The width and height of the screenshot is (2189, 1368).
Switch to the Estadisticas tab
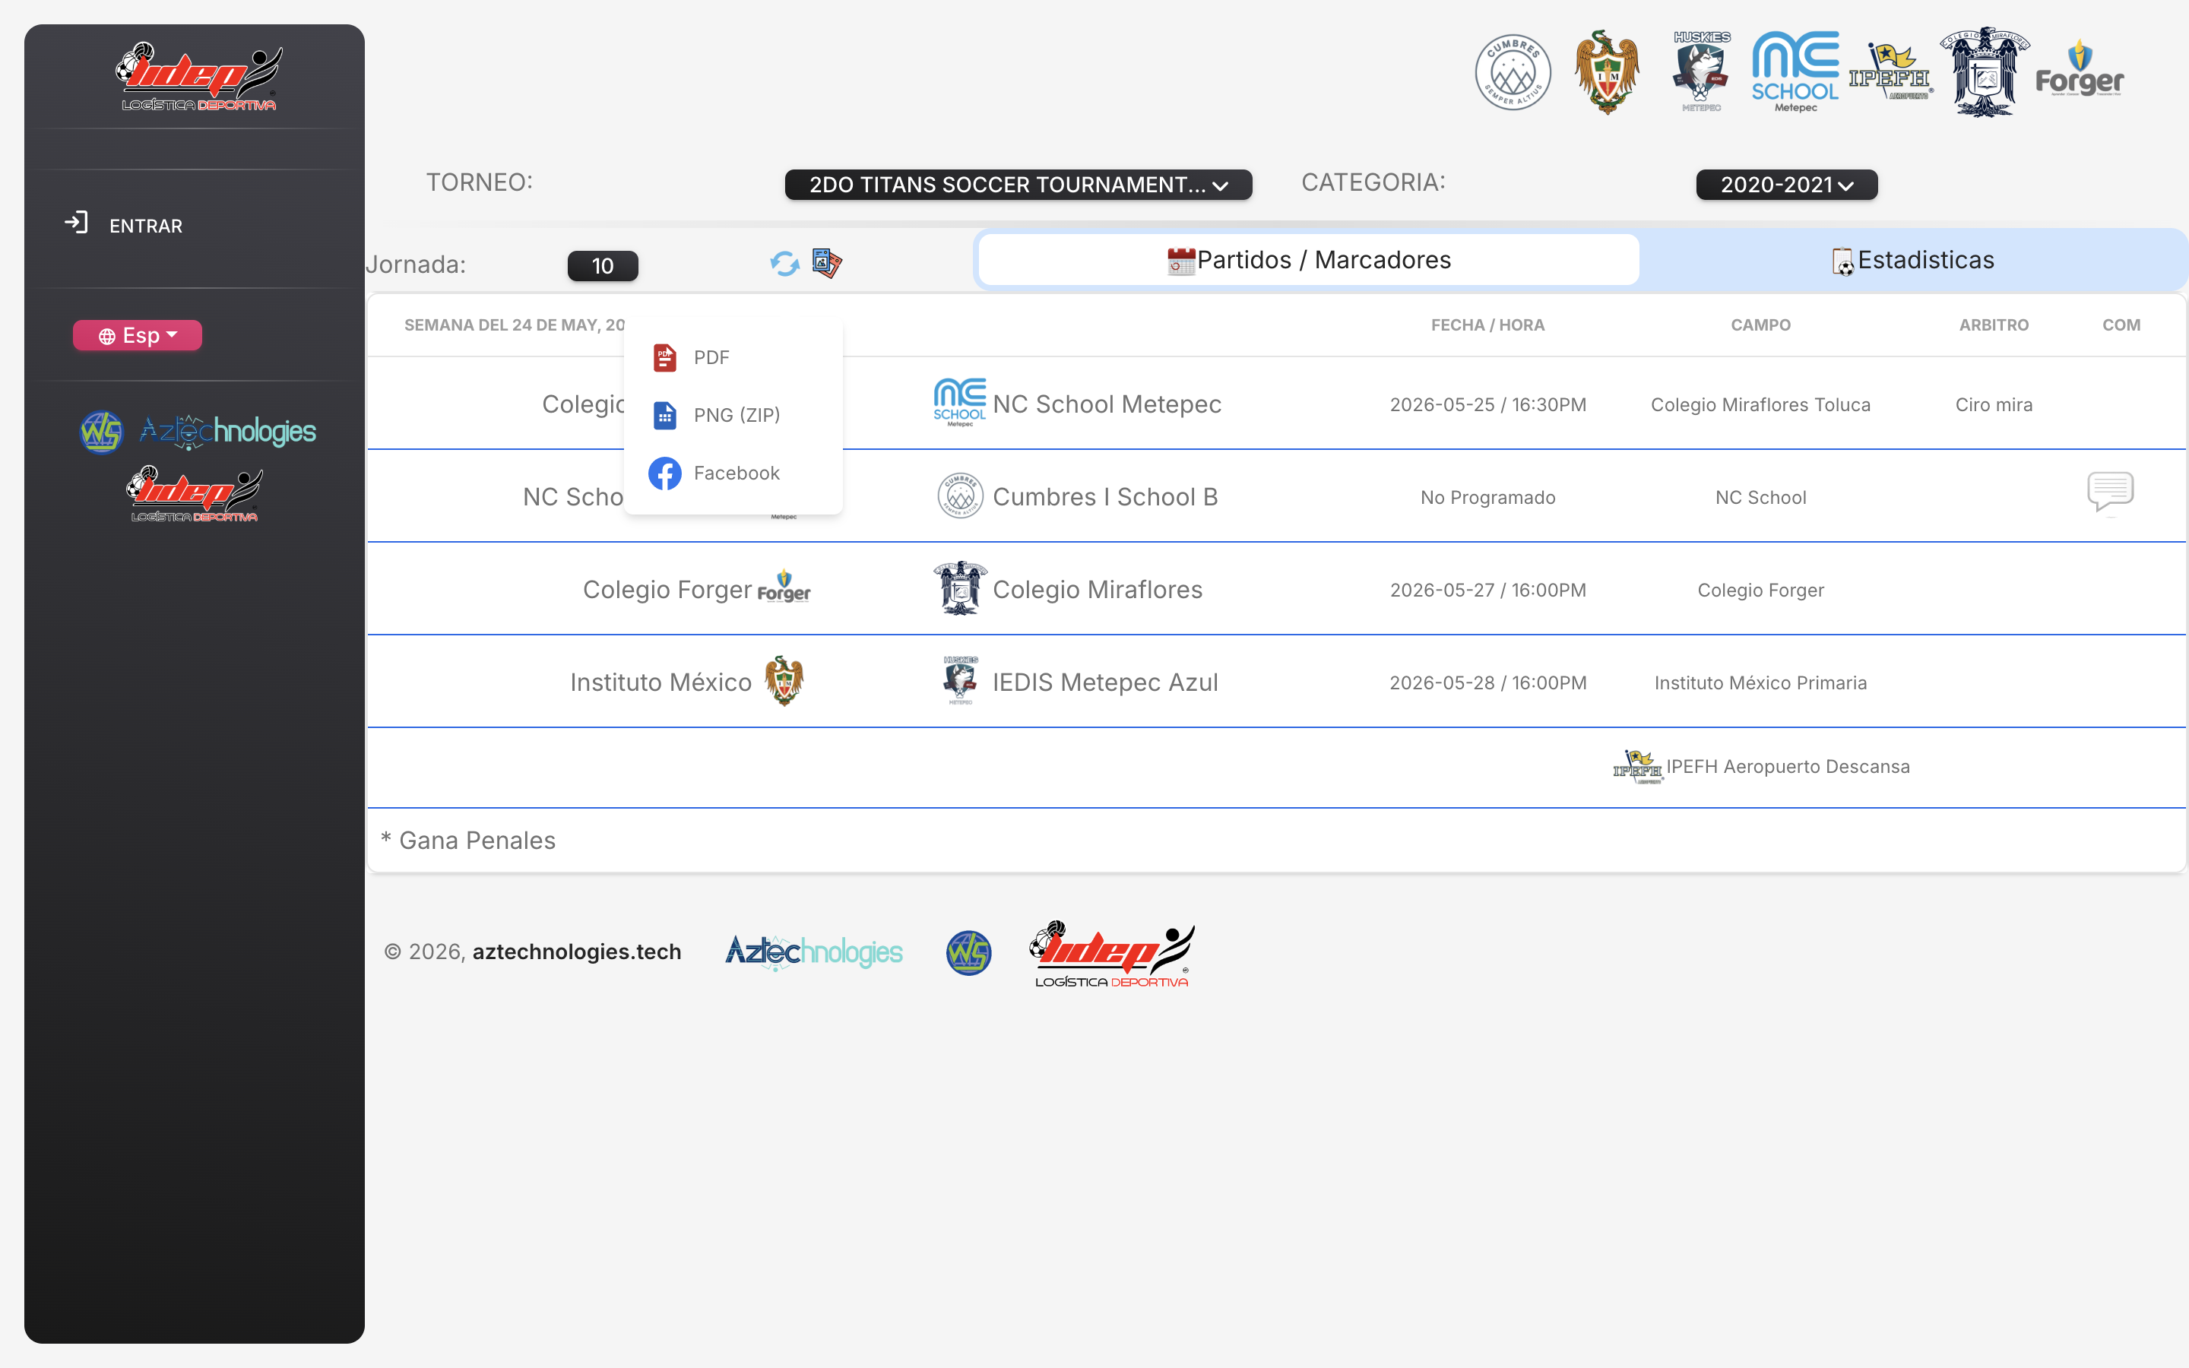click(x=1913, y=261)
